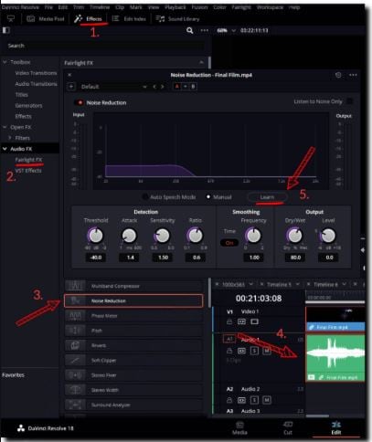Select Video Transitions in the Toolbox
This screenshot has height=442, width=372.
click(x=36, y=73)
